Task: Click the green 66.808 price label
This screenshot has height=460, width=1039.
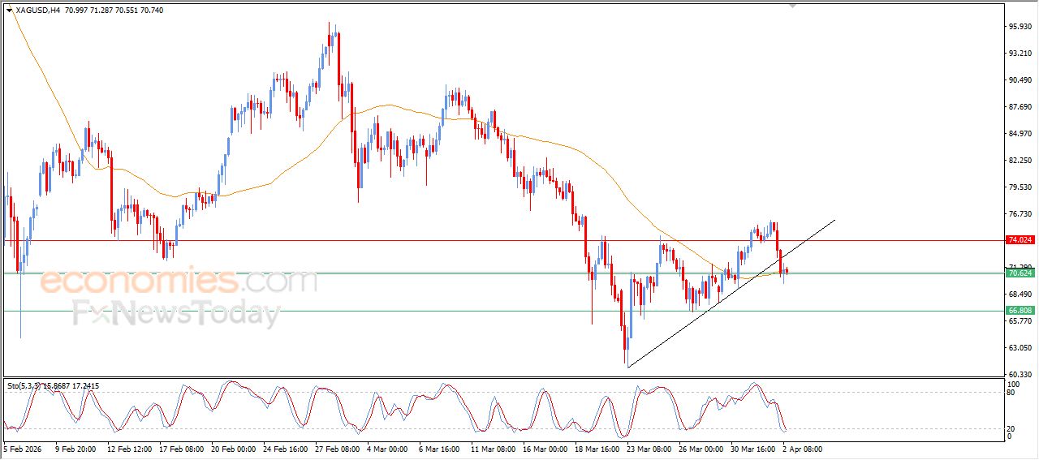Action: [x=1020, y=311]
